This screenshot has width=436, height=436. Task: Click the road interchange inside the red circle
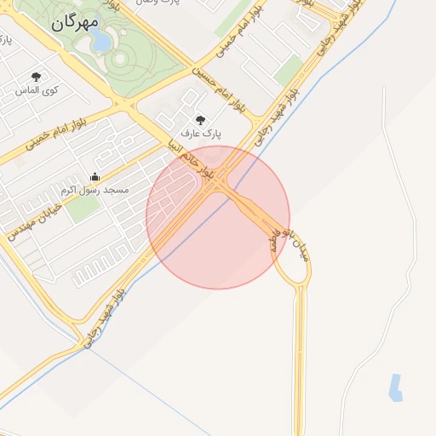(215, 184)
